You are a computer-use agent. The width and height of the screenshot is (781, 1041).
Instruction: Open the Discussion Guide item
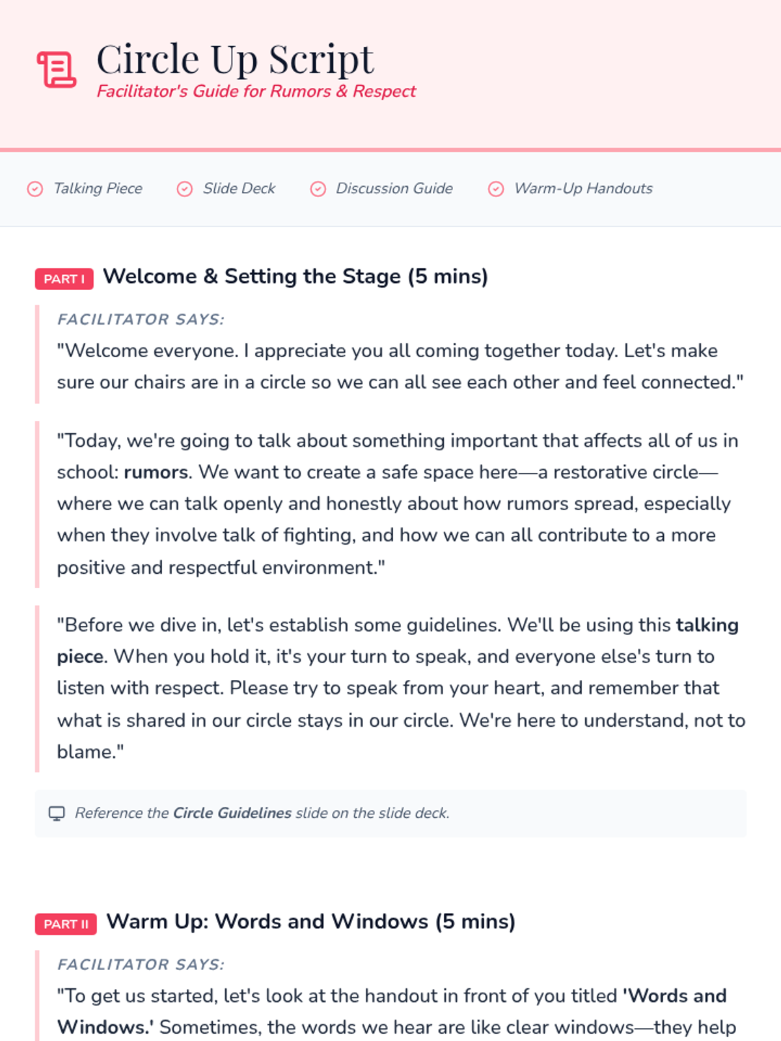[394, 189]
